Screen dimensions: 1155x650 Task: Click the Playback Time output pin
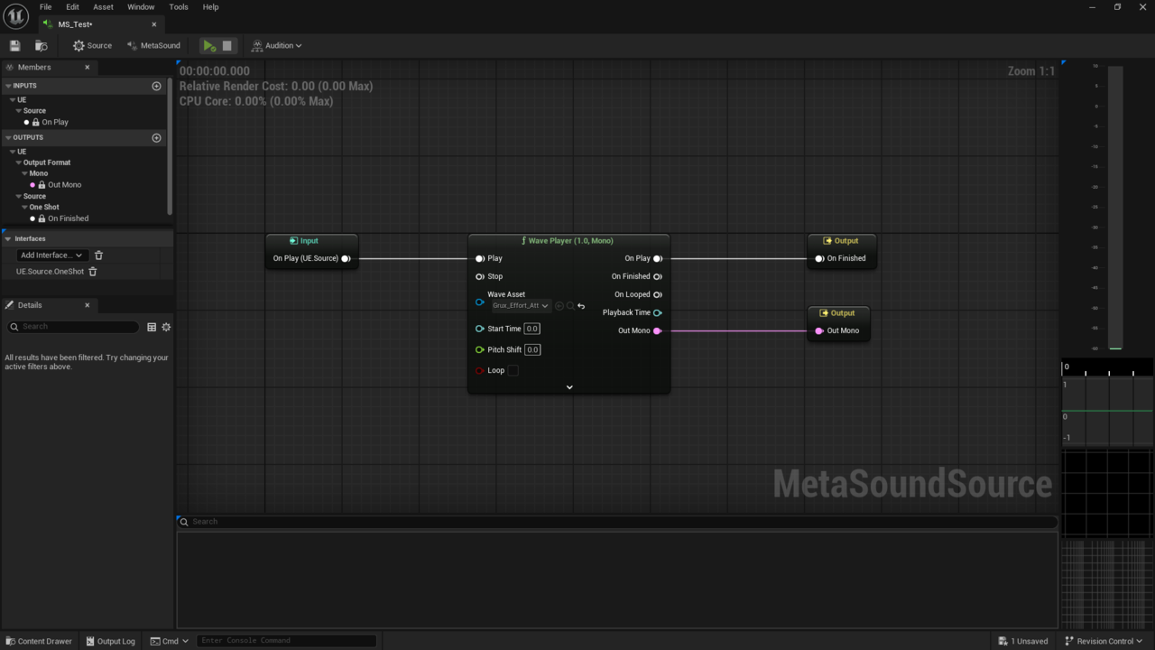(x=658, y=312)
